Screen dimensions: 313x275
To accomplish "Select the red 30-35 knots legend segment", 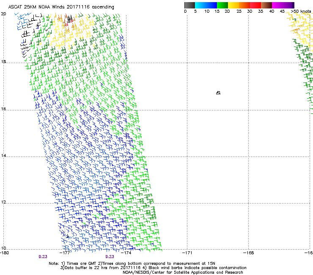I will click(x=255, y=5).
